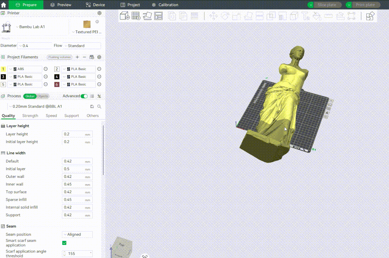This screenshot has height=258, width=389.
Task: Open the filament 4 PLA Basic dropdown
Action: point(78,77)
